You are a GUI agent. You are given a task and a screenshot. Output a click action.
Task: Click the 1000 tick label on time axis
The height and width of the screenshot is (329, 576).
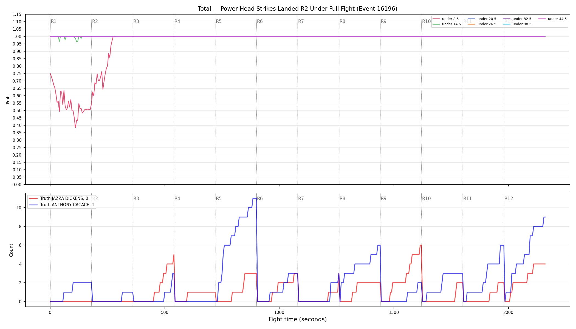coord(279,312)
